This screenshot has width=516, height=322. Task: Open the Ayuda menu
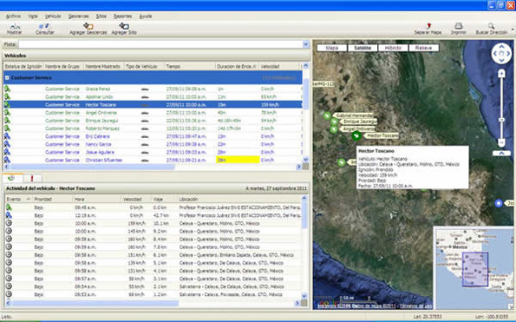(x=145, y=16)
